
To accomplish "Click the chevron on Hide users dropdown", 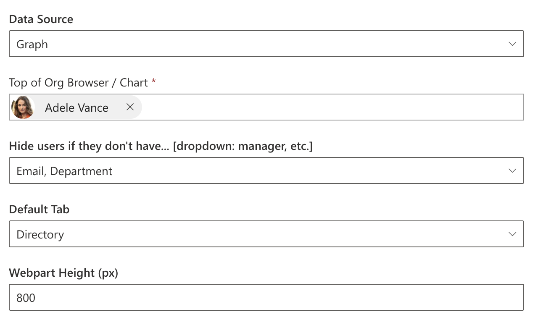I will [x=512, y=170].
